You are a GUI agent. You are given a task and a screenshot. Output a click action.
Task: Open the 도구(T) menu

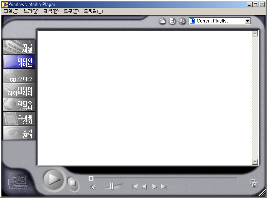click(71, 11)
